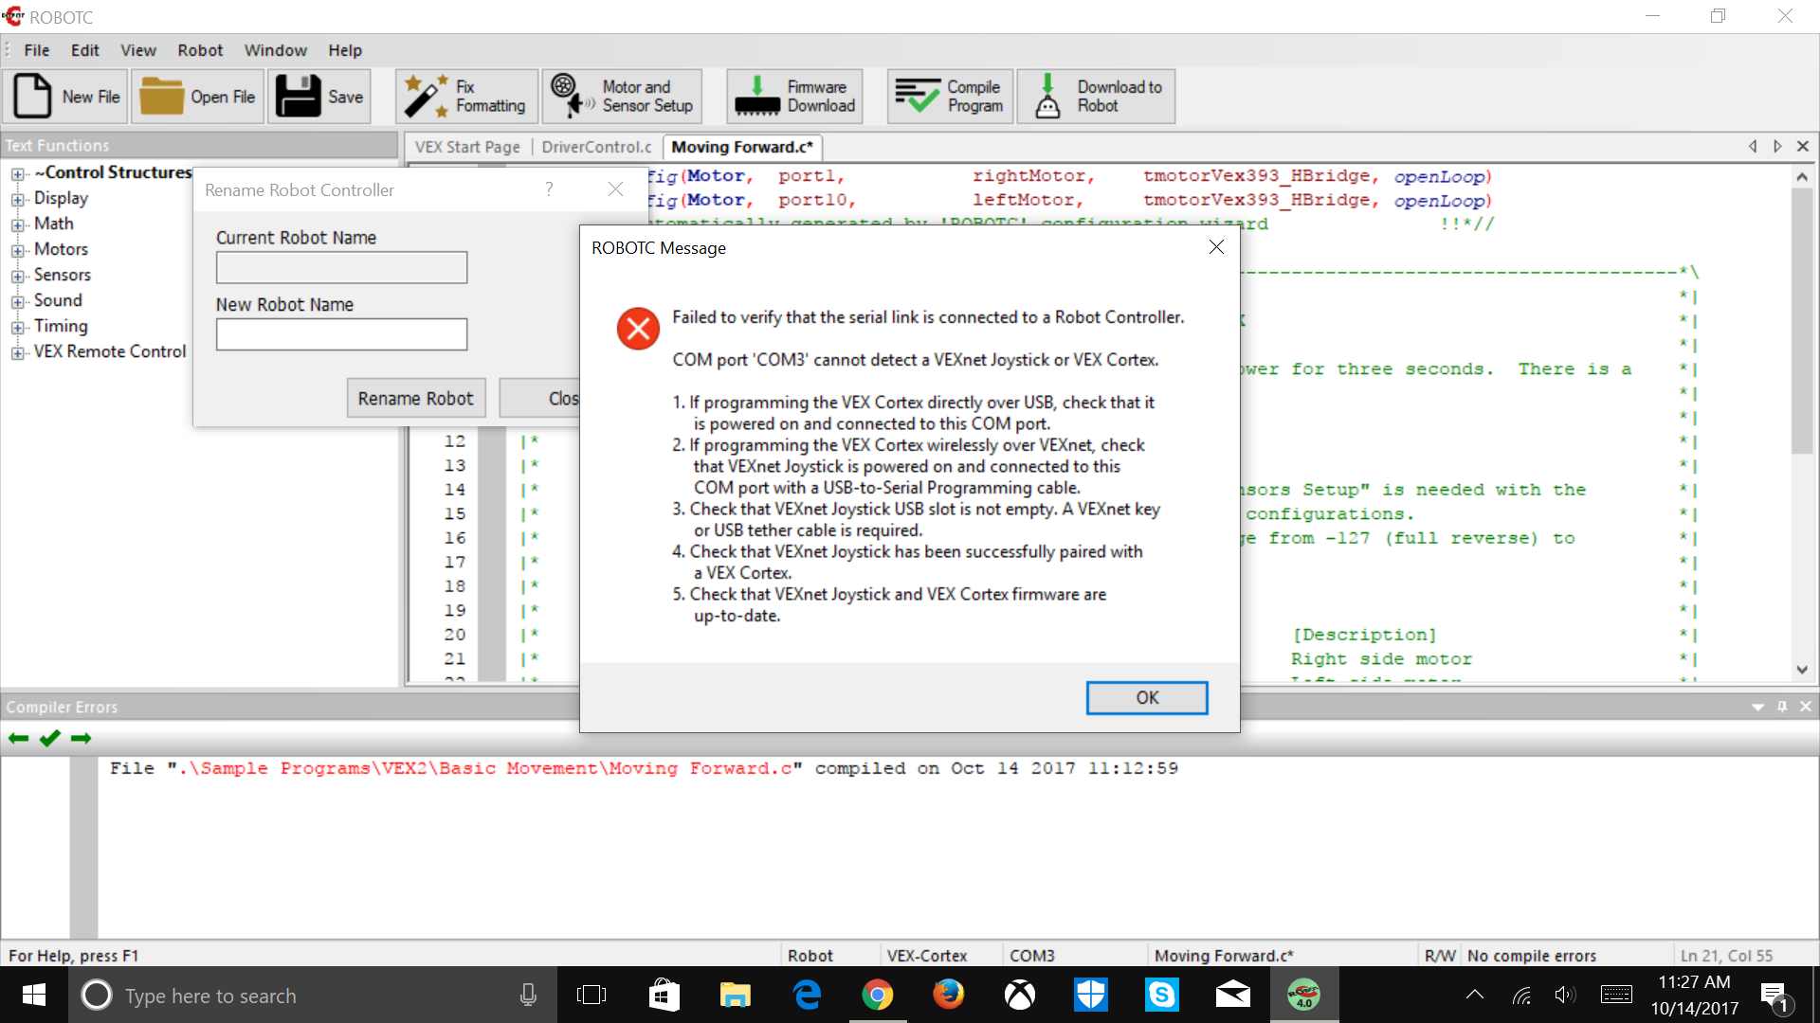Image resolution: width=1820 pixels, height=1023 pixels.
Task: Click VEX-Cortex status bar entry
Action: tap(926, 955)
